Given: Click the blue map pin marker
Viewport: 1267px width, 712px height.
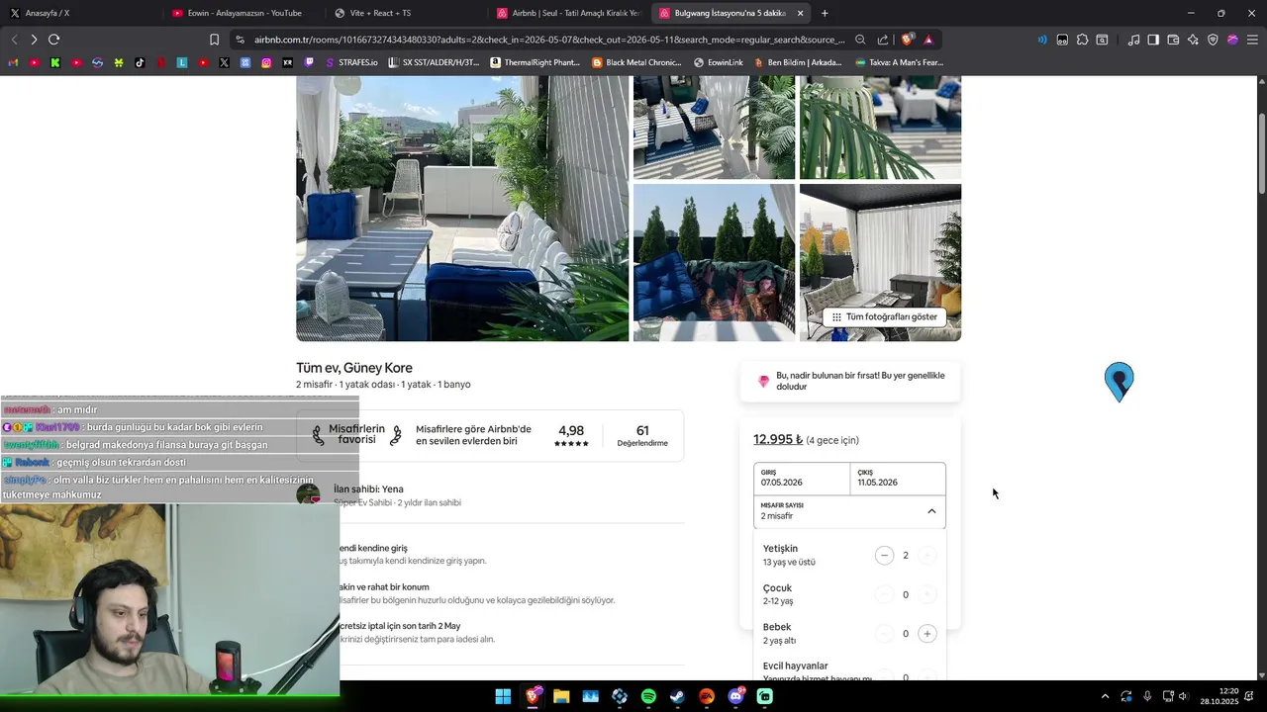Looking at the screenshot, I should tap(1120, 382).
